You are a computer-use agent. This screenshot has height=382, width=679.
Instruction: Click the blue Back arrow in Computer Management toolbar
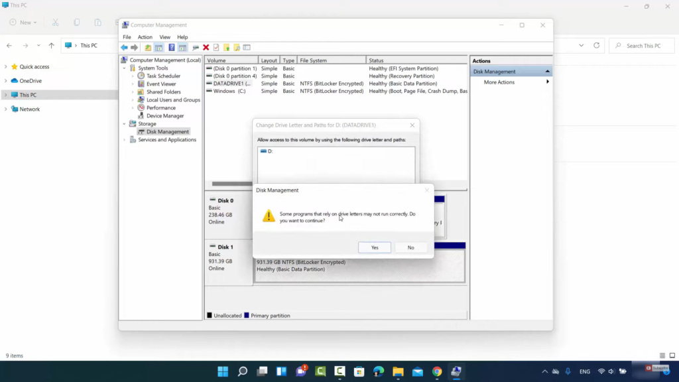[x=124, y=48]
